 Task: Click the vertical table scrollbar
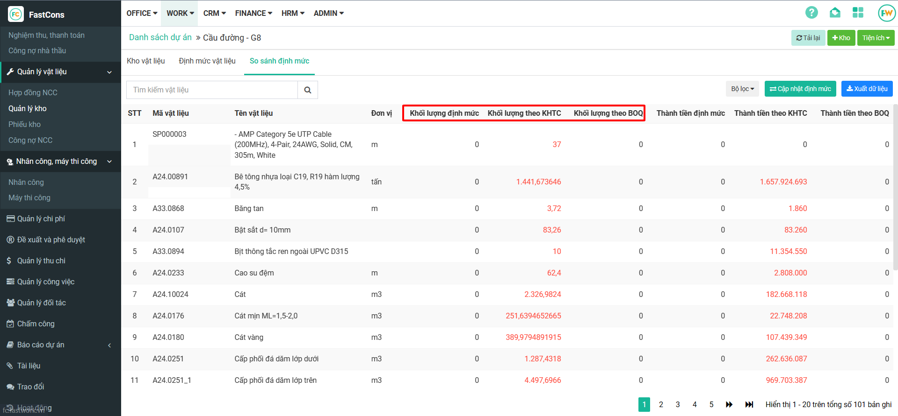[x=895, y=187]
